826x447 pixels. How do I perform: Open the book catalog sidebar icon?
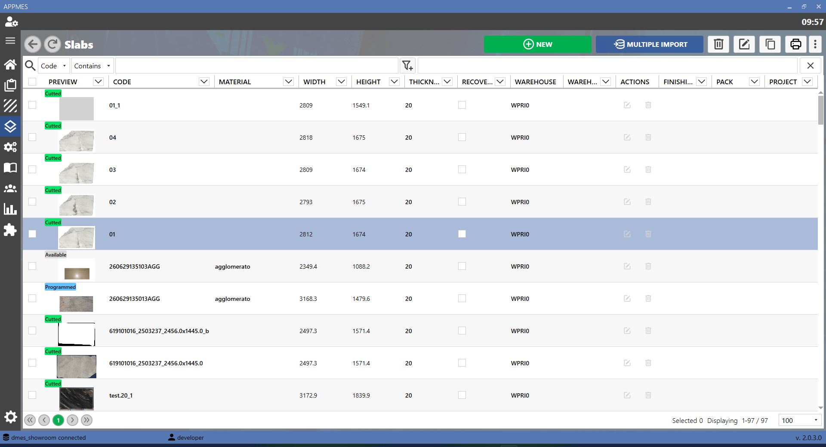(10, 168)
